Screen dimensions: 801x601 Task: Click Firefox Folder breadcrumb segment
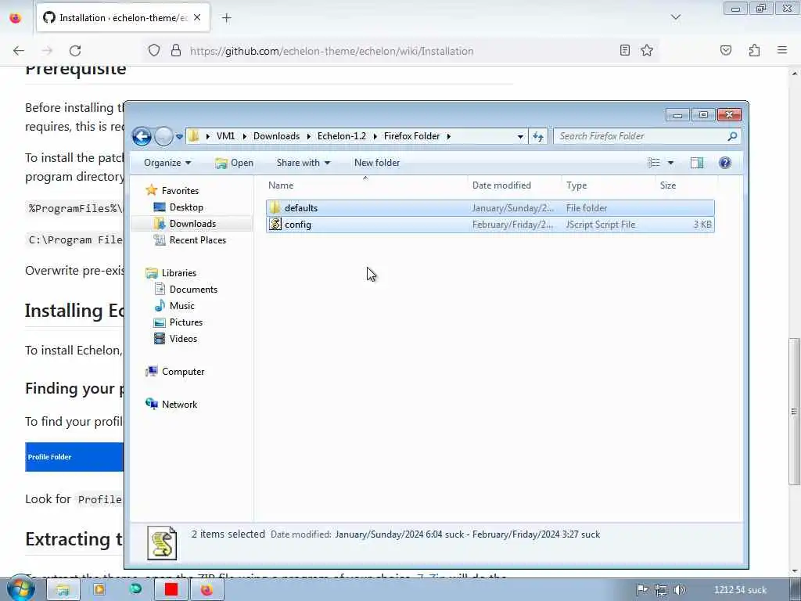click(411, 136)
